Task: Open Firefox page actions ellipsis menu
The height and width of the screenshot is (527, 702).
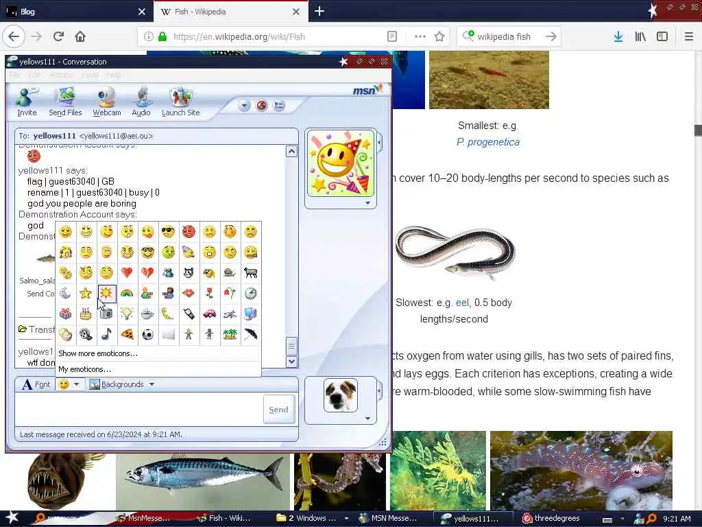Action: pyautogui.click(x=420, y=36)
